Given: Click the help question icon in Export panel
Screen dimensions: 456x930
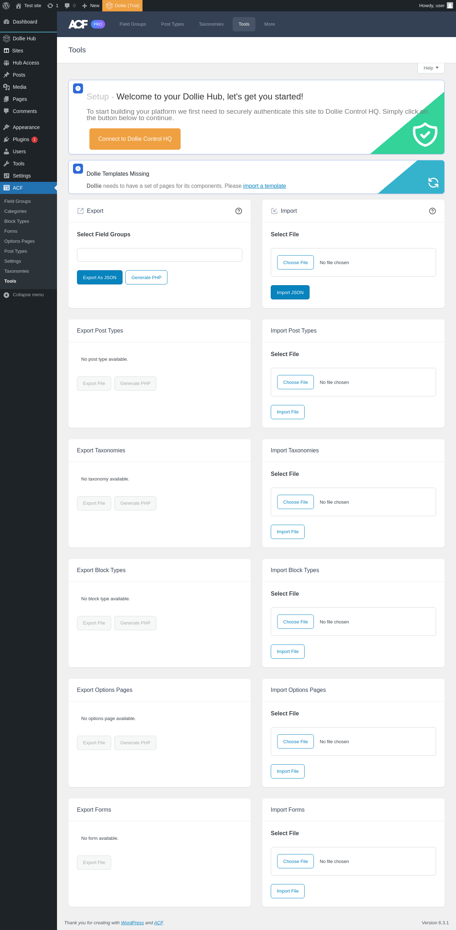Looking at the screenshot, I should pyautogui.click(x=238, y=211).
